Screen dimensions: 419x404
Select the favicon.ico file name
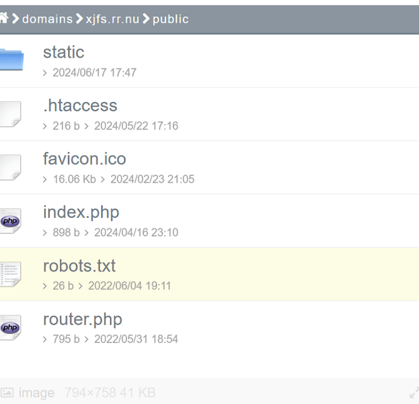click(x=85, y=159)
